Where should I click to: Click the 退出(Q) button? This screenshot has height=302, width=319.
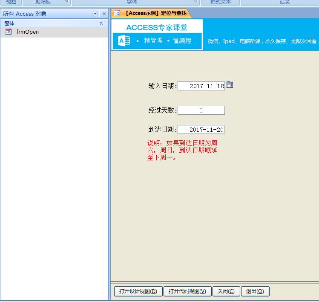pos(255,291)
